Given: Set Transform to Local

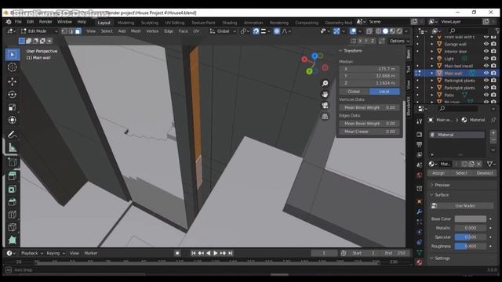Looking at the screenshot, I should (384, 92).
